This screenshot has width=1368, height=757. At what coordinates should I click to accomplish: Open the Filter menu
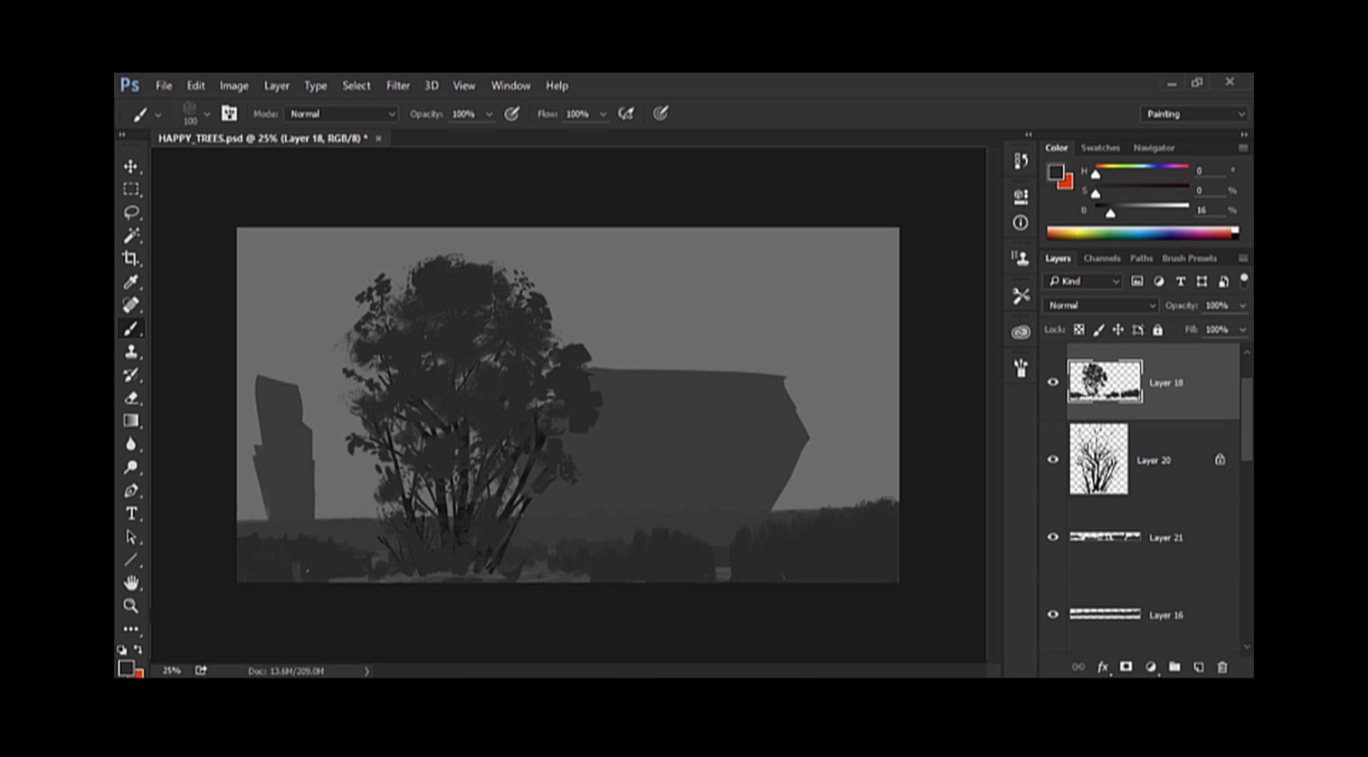[x=397, y=85]
